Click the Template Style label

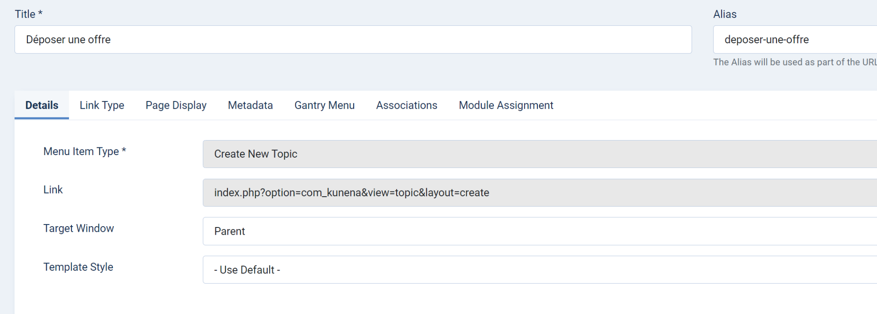78,267
